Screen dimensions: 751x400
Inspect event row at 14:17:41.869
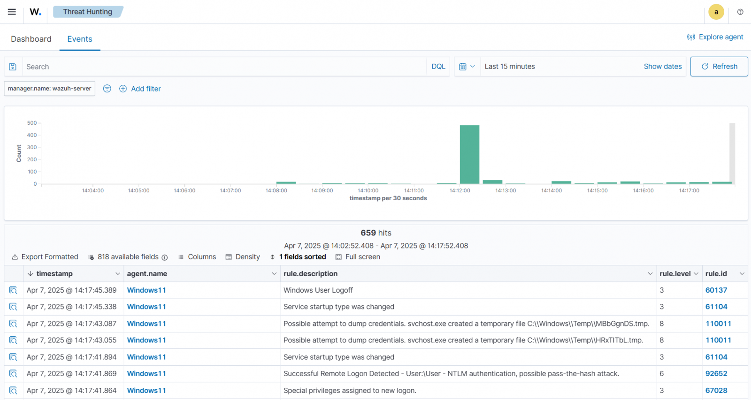click(x=13, y=373)
